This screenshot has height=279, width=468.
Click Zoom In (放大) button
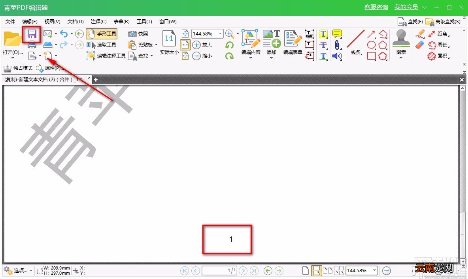(202, 45)
